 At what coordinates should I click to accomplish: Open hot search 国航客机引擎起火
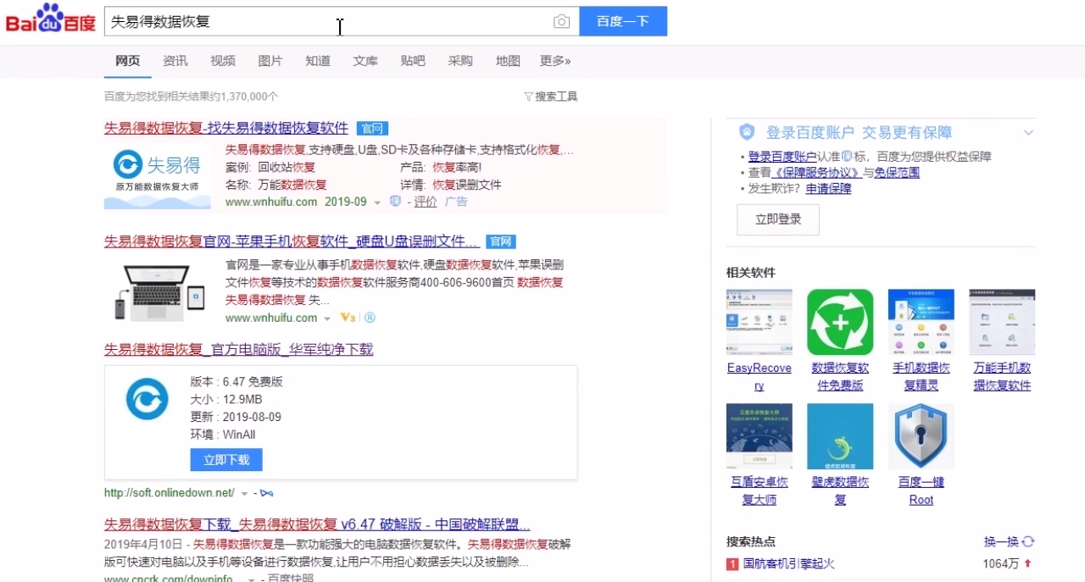[789, 563]
